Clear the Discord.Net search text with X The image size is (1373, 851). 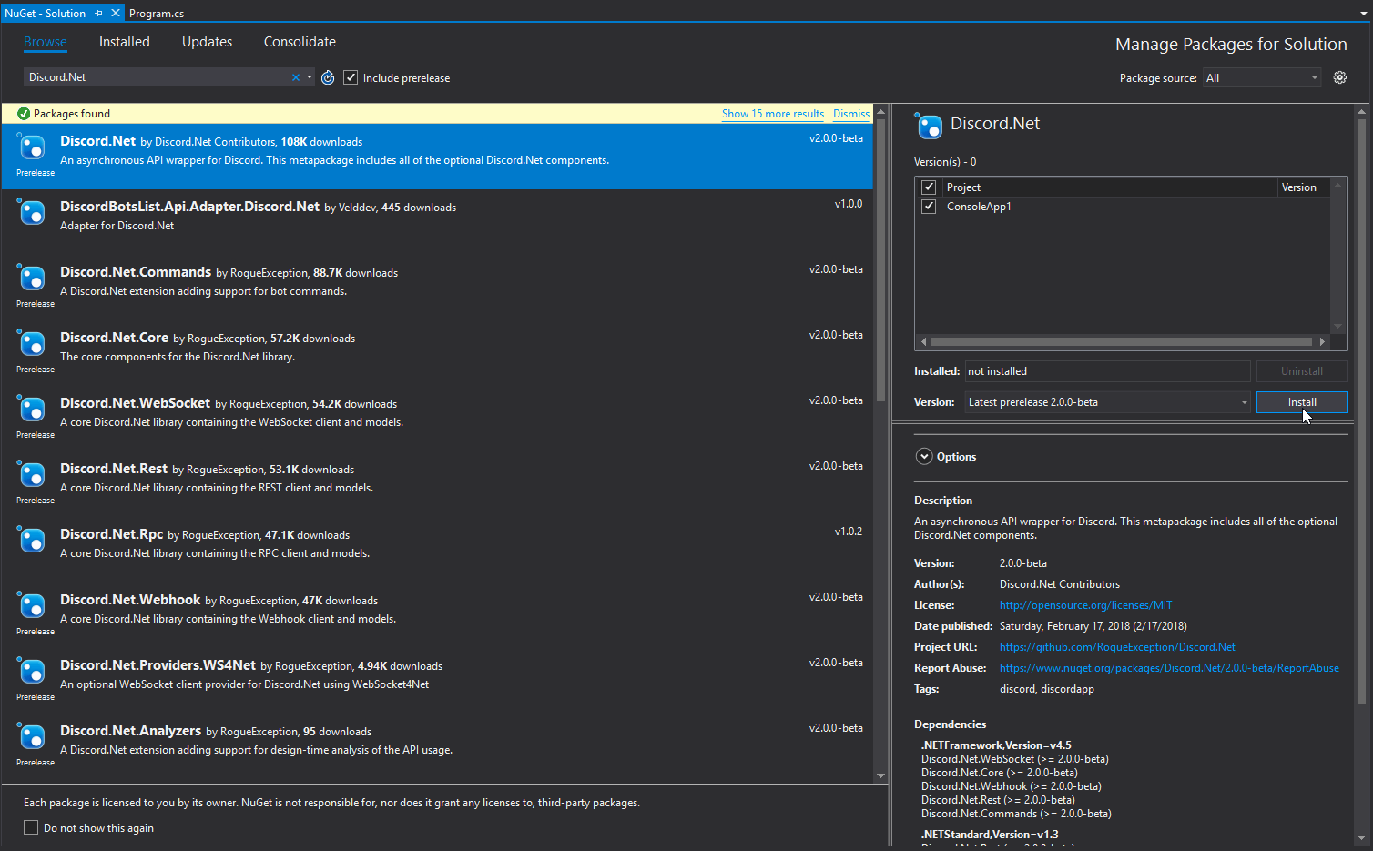pos(296,78)
